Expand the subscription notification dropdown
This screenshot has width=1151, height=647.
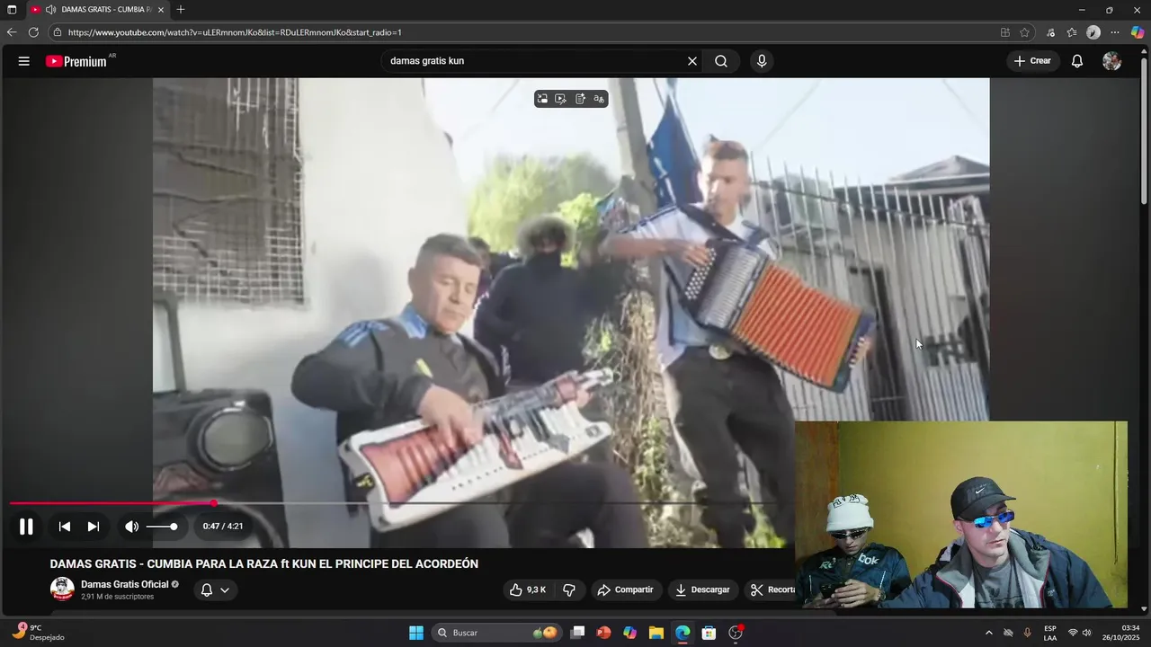pos(216,589)
